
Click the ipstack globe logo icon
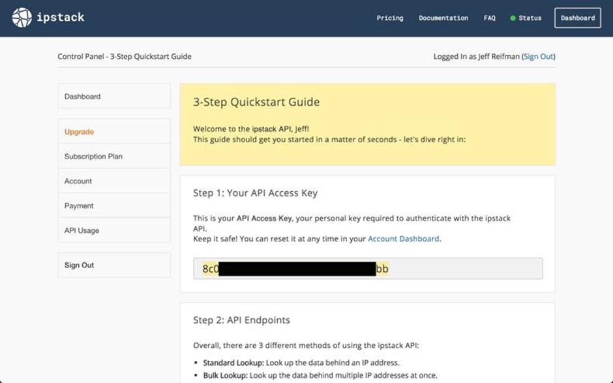pos(22,18)
